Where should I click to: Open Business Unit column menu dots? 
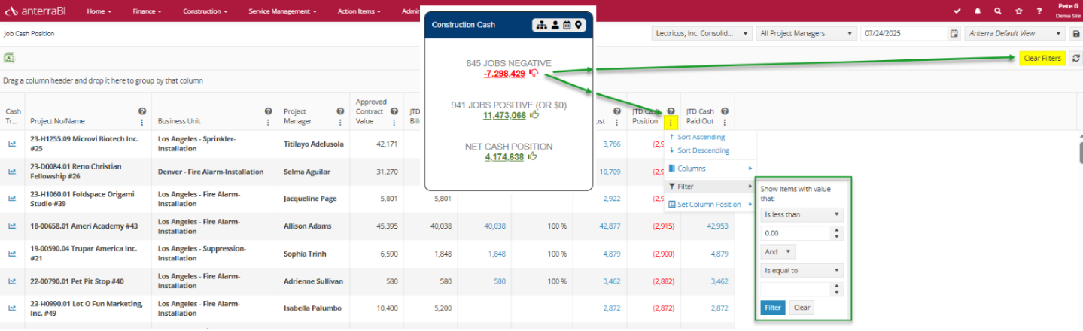268,122
